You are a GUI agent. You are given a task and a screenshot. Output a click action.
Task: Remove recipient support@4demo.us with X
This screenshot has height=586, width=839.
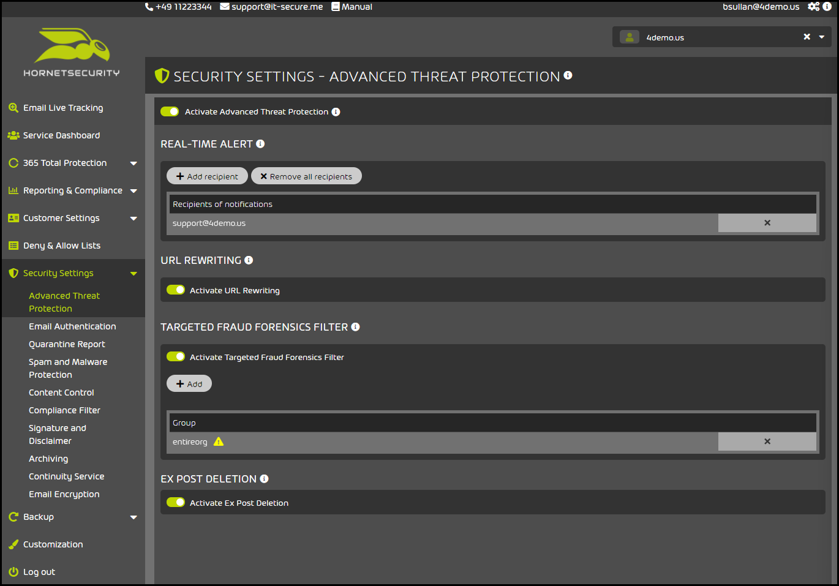[x=767, y=223]
